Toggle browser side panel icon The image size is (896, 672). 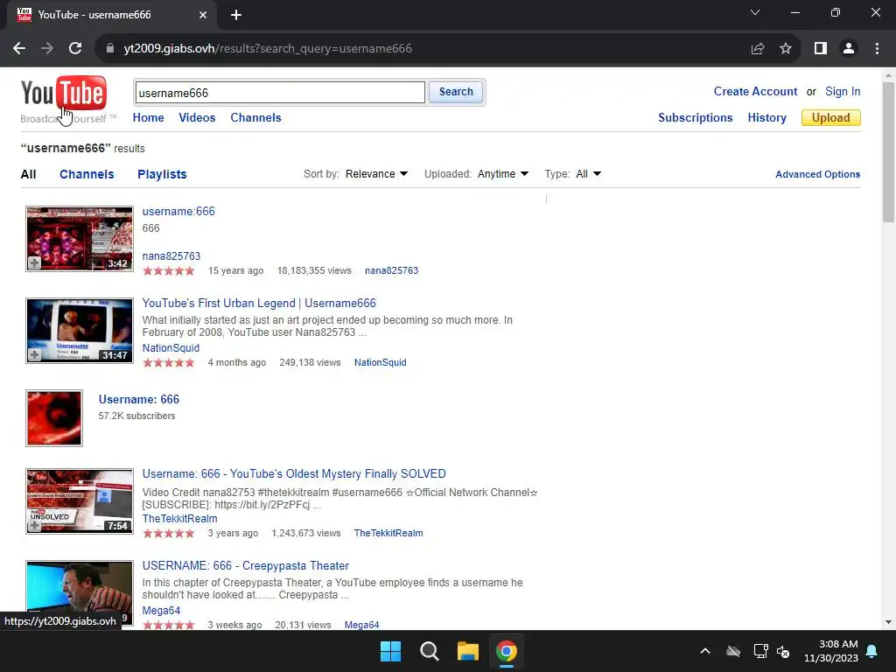(821, 49)
